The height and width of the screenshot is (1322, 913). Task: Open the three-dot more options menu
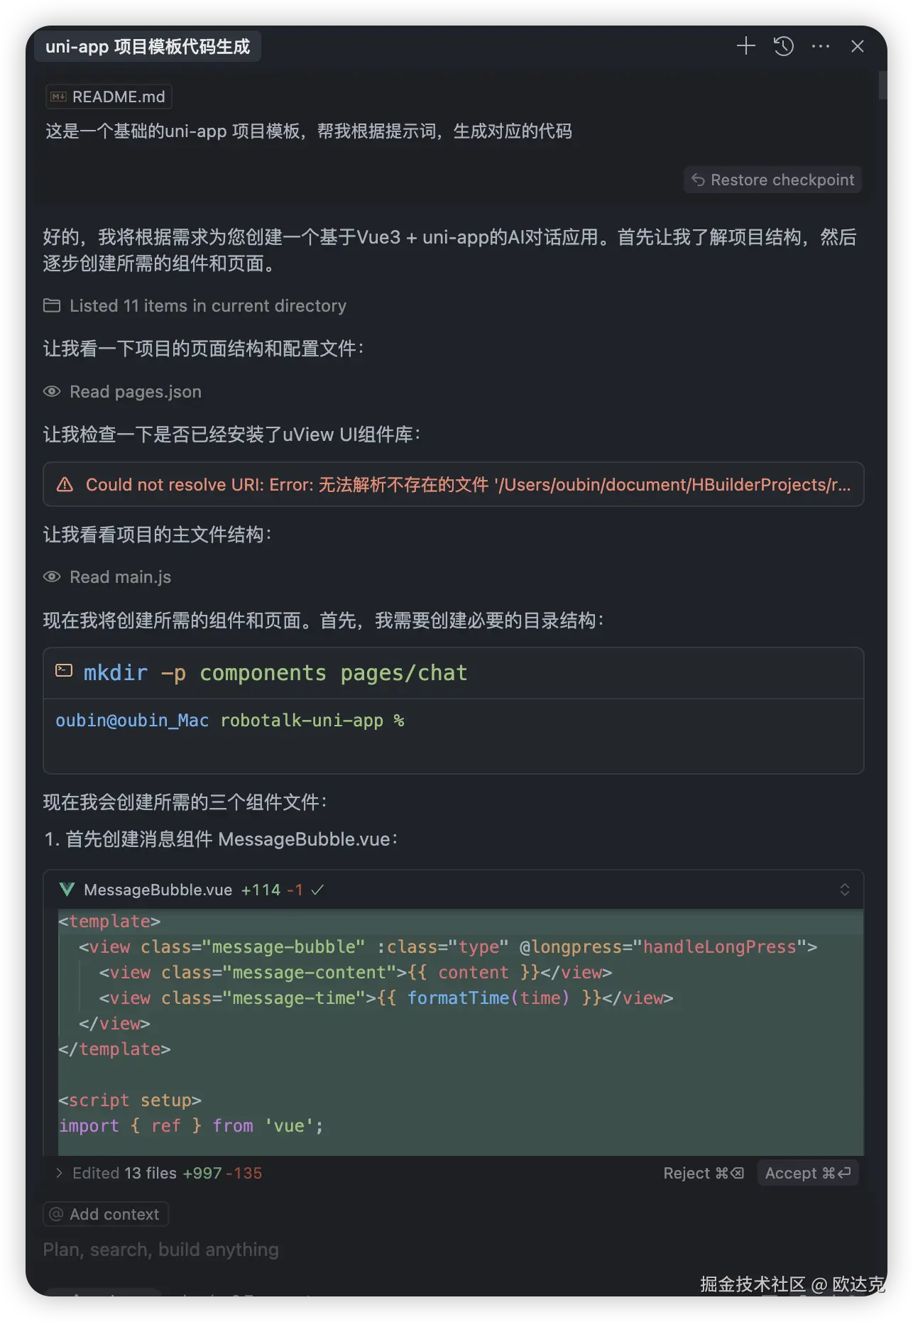(x=821, y=47)
